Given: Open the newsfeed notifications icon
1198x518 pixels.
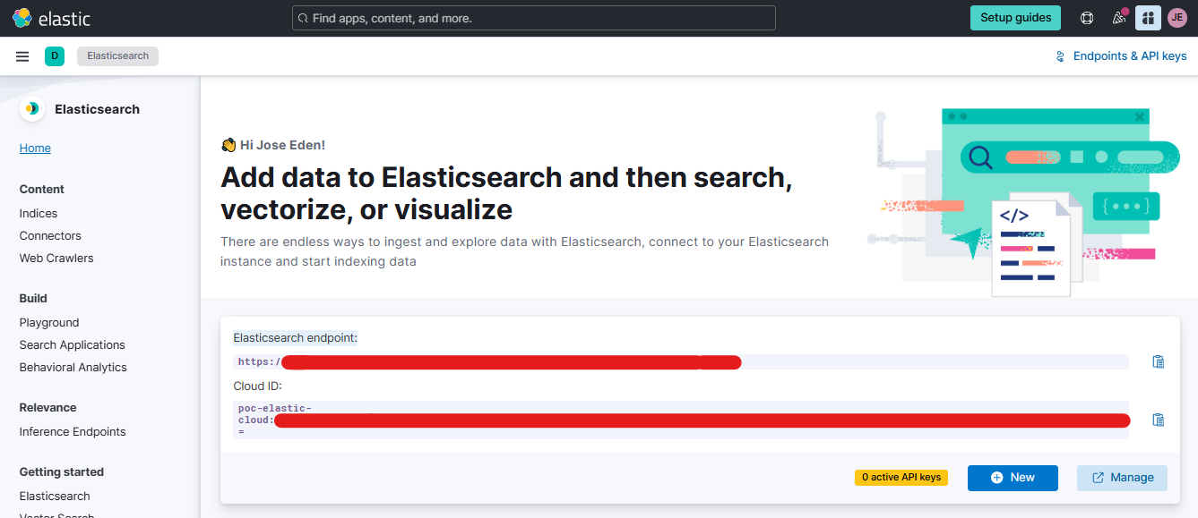Looking at the screenshot, I should (1118, 18).
